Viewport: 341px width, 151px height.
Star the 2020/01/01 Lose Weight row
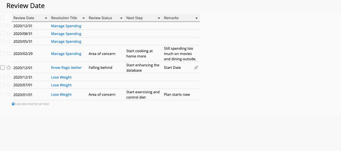9,94
